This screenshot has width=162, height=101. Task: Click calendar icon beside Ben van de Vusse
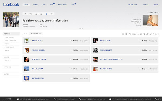pos(18,99)
